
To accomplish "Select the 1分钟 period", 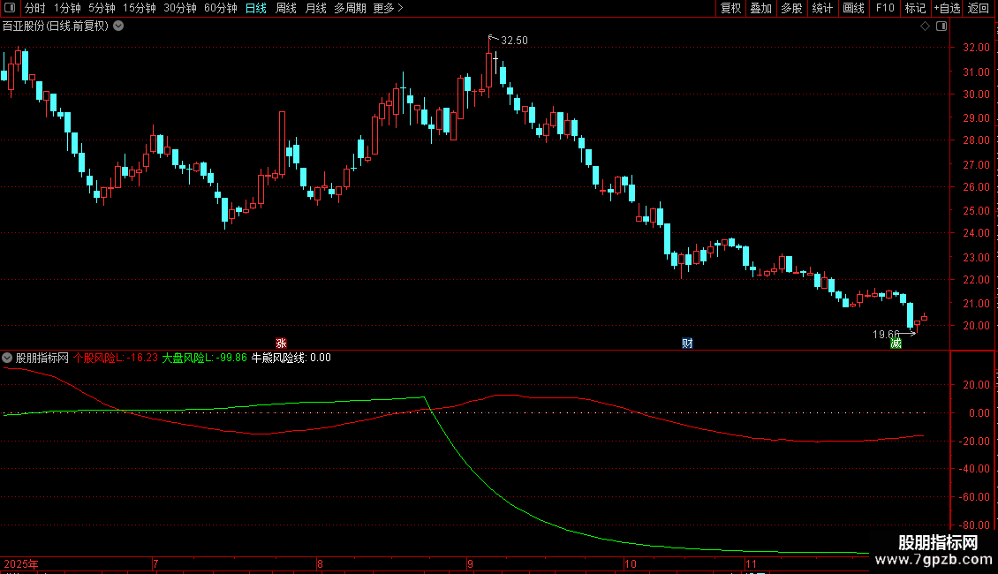I will tap(67, 8).
